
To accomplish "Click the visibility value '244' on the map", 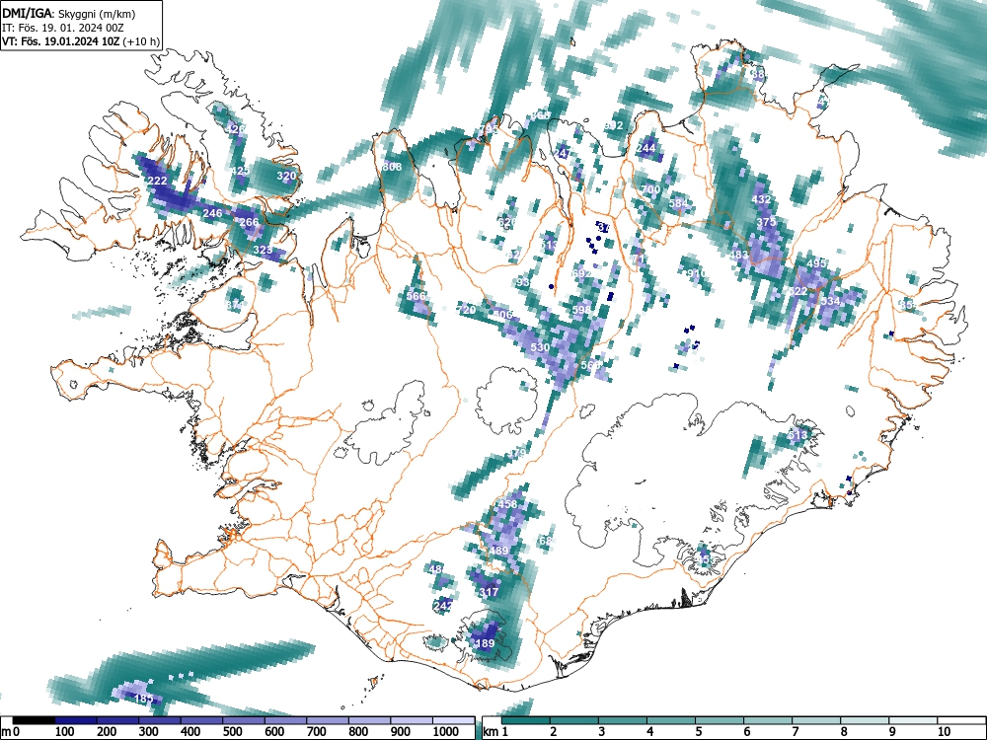I will click(645, 149).
